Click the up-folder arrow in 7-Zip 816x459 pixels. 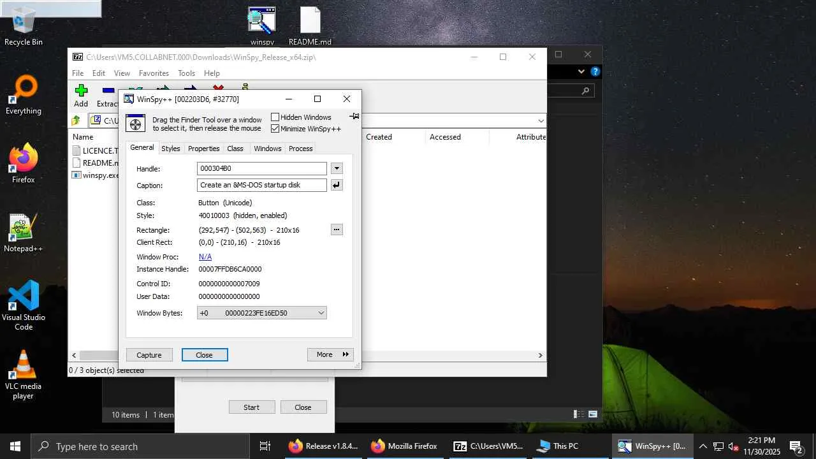(x=76, y=120)
